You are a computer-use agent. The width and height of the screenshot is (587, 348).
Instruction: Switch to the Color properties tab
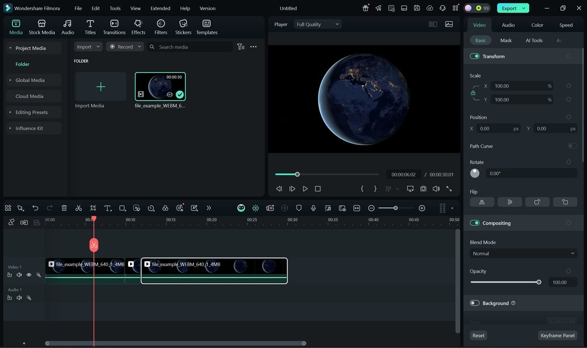[537, 25]
